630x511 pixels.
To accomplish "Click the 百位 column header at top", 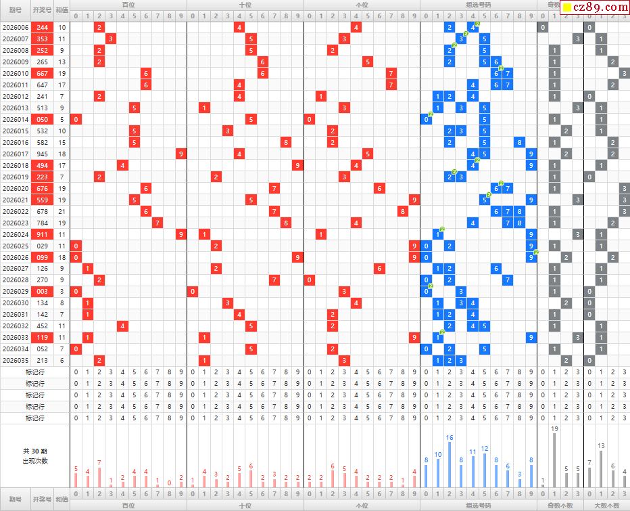I will (128, 4).
